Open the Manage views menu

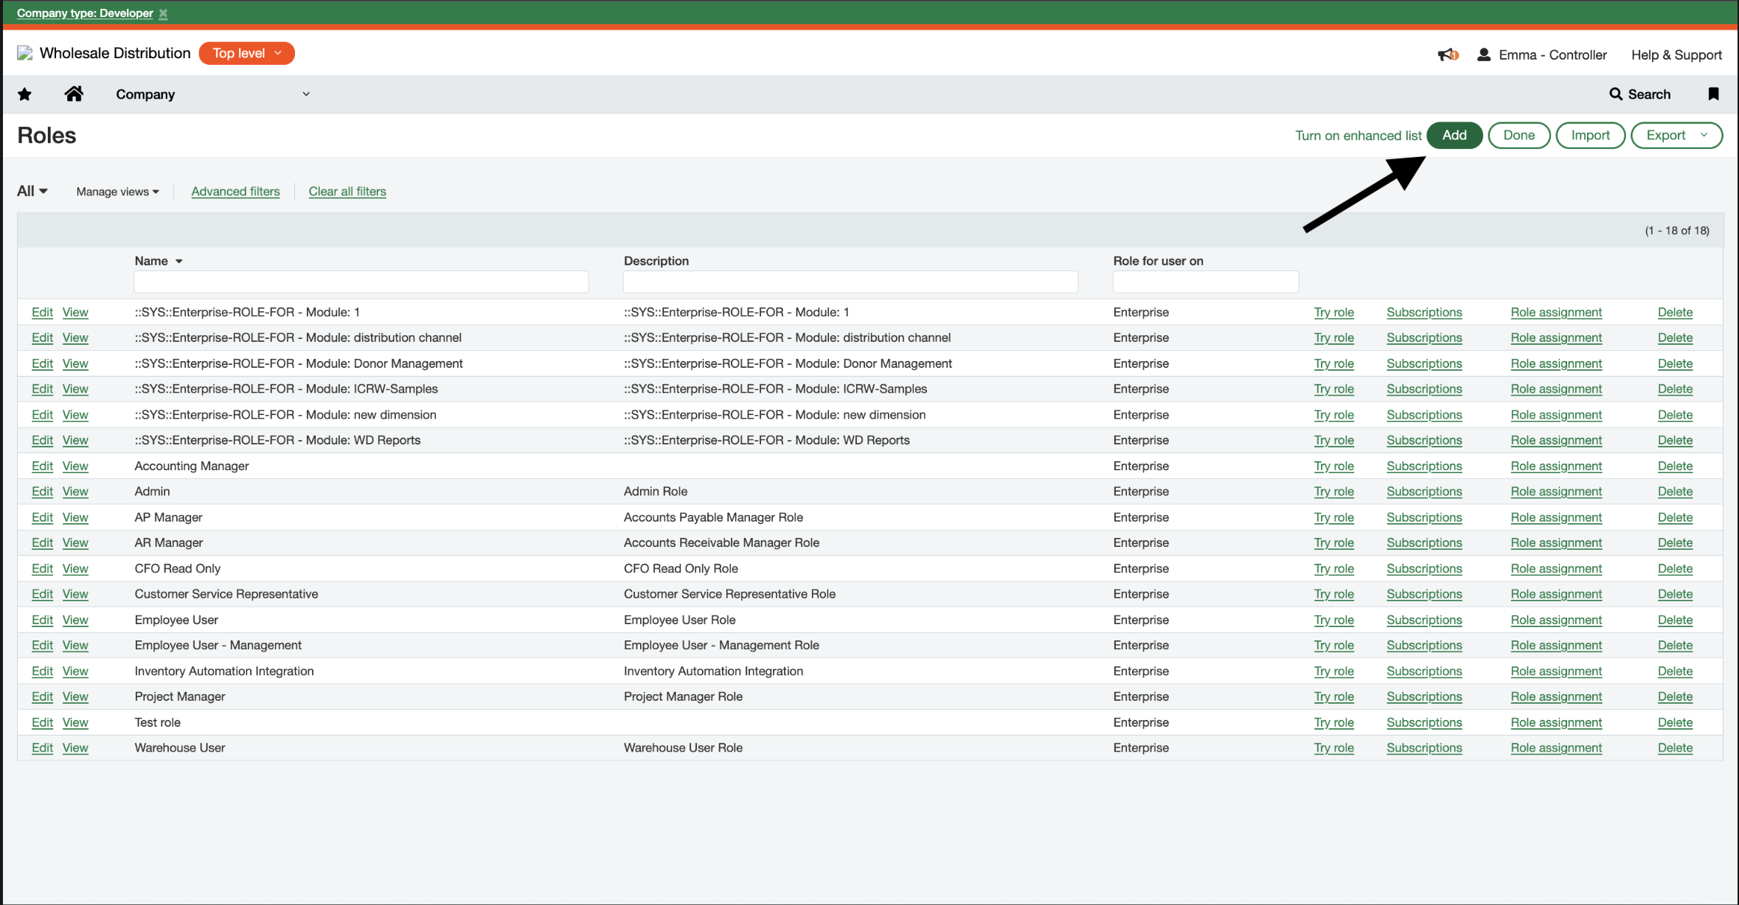(x=117, y=192)
